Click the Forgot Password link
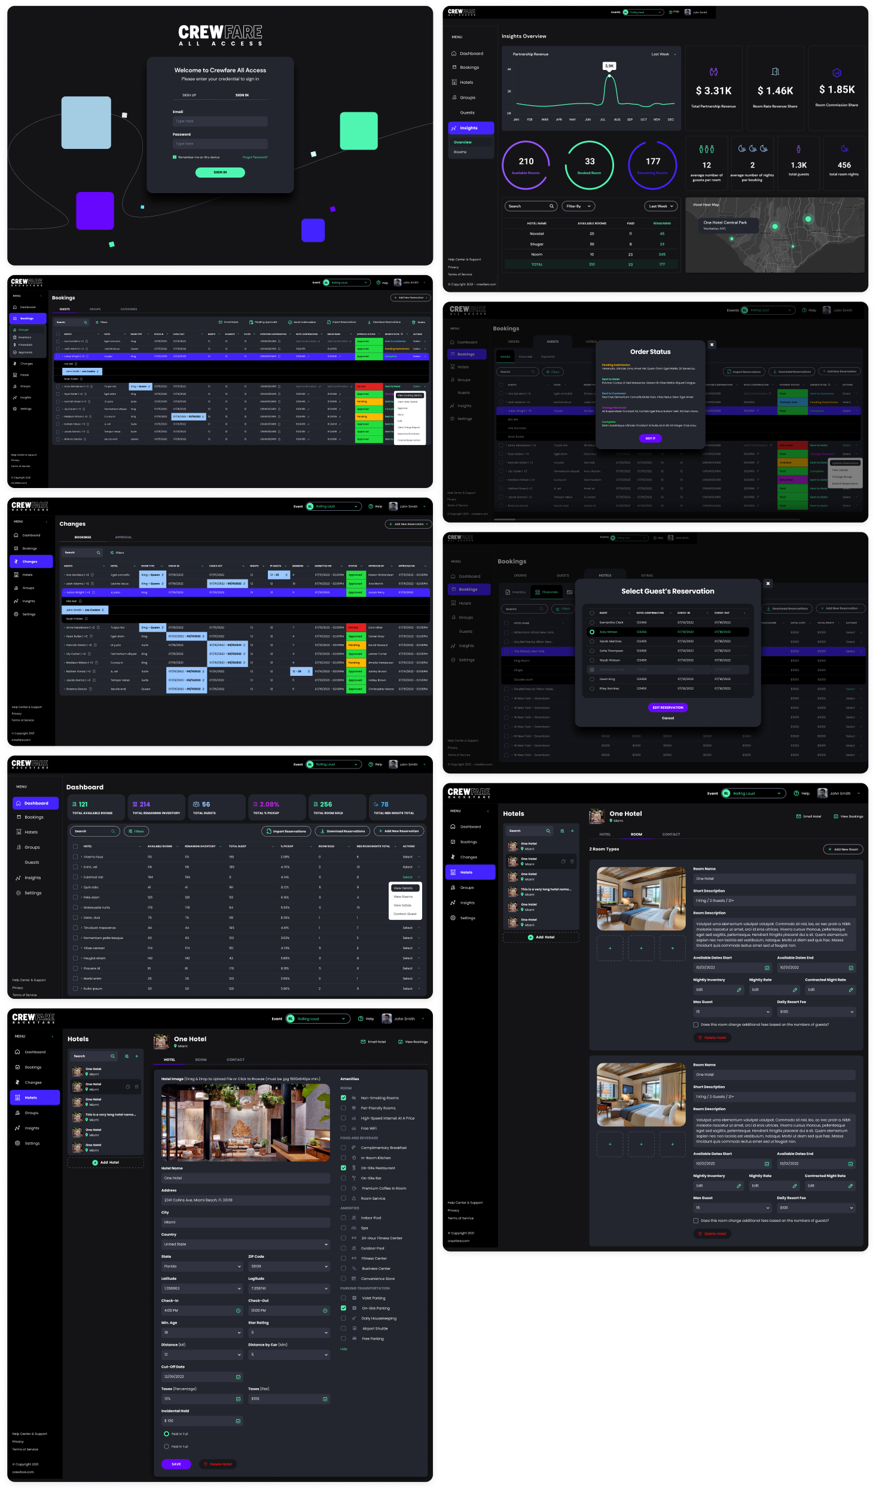 255,157
